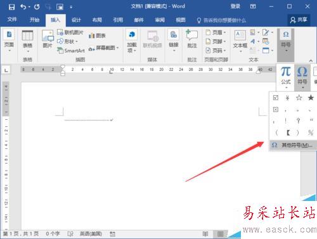The image size is (317, 239).
Task: Open the 表格 table dropdown
Action: coord(28,41)
